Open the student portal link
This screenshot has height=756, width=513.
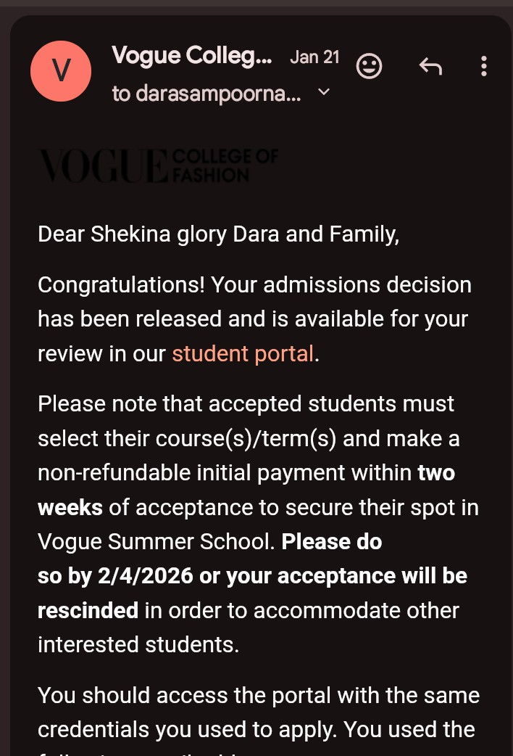(243, 354)
